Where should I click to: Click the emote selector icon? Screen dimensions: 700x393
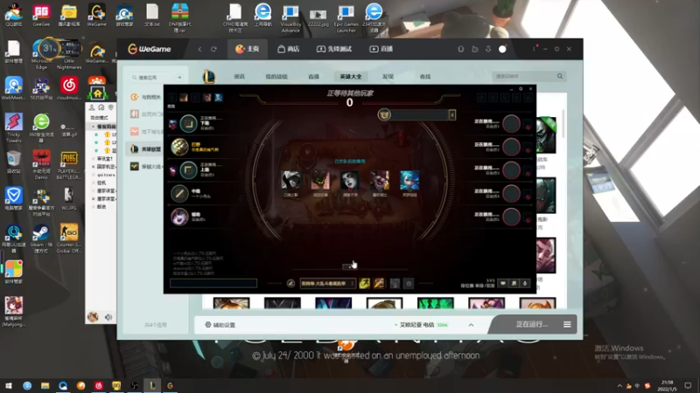tap(409, 283)
